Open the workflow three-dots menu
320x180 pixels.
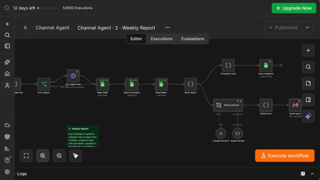[x=167, y=27]
